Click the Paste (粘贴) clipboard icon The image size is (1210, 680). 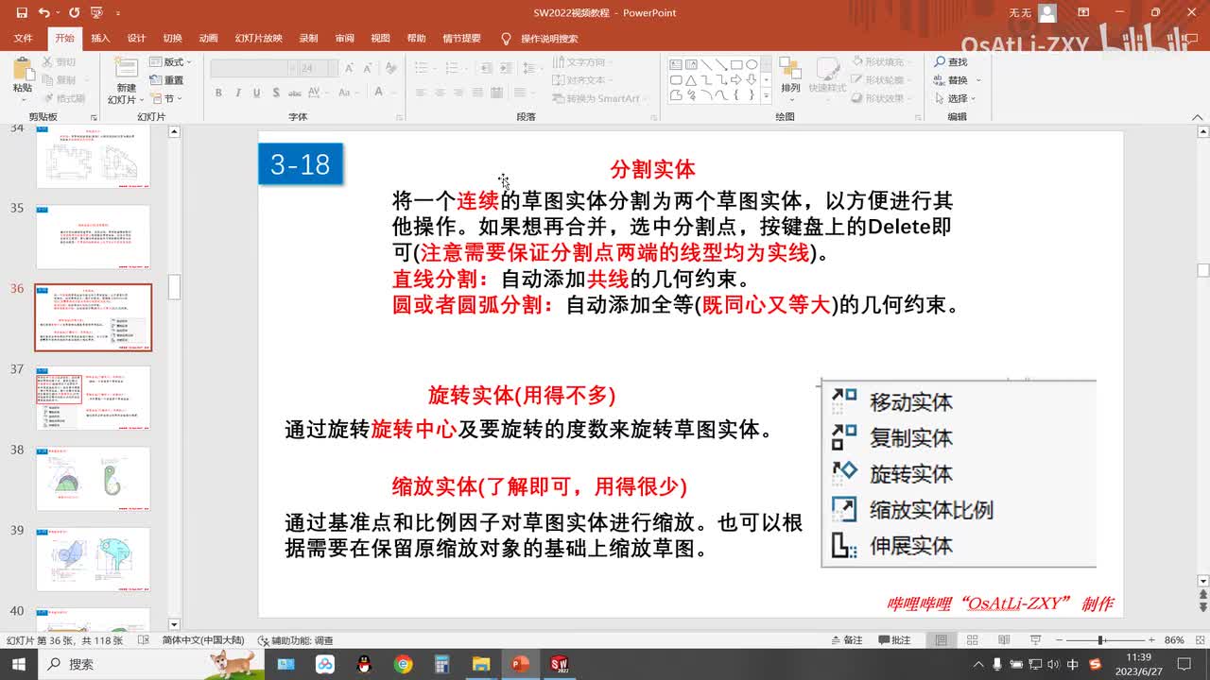(x=22, y=69)
